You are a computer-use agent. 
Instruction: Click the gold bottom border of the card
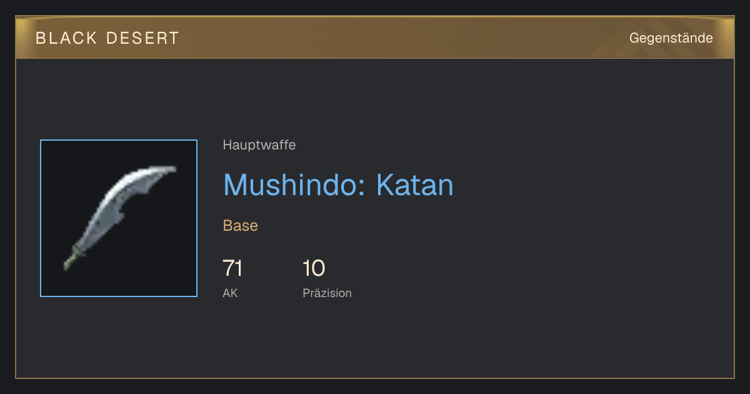(x=375, y=378)
